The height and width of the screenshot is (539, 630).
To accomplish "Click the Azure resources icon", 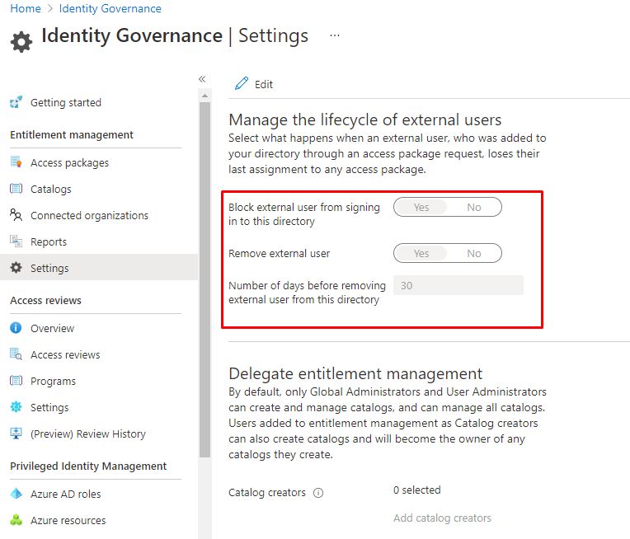I will pos(16,521).
